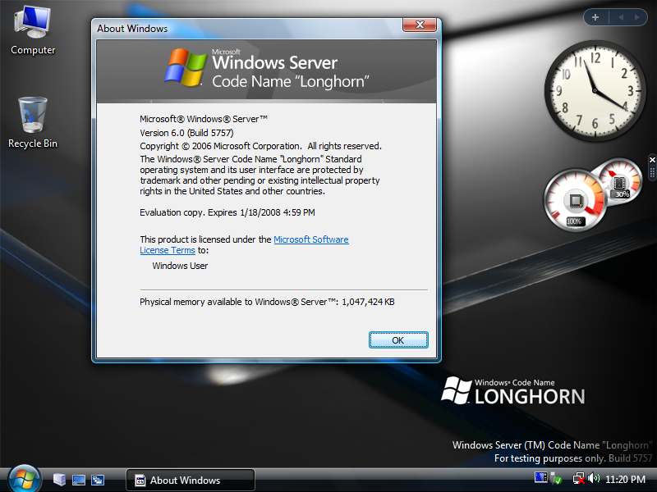Image resolution: width=657 pixels, height=492 pixels.
Task: Close the About Windows dialog
Action: [420, 25]
